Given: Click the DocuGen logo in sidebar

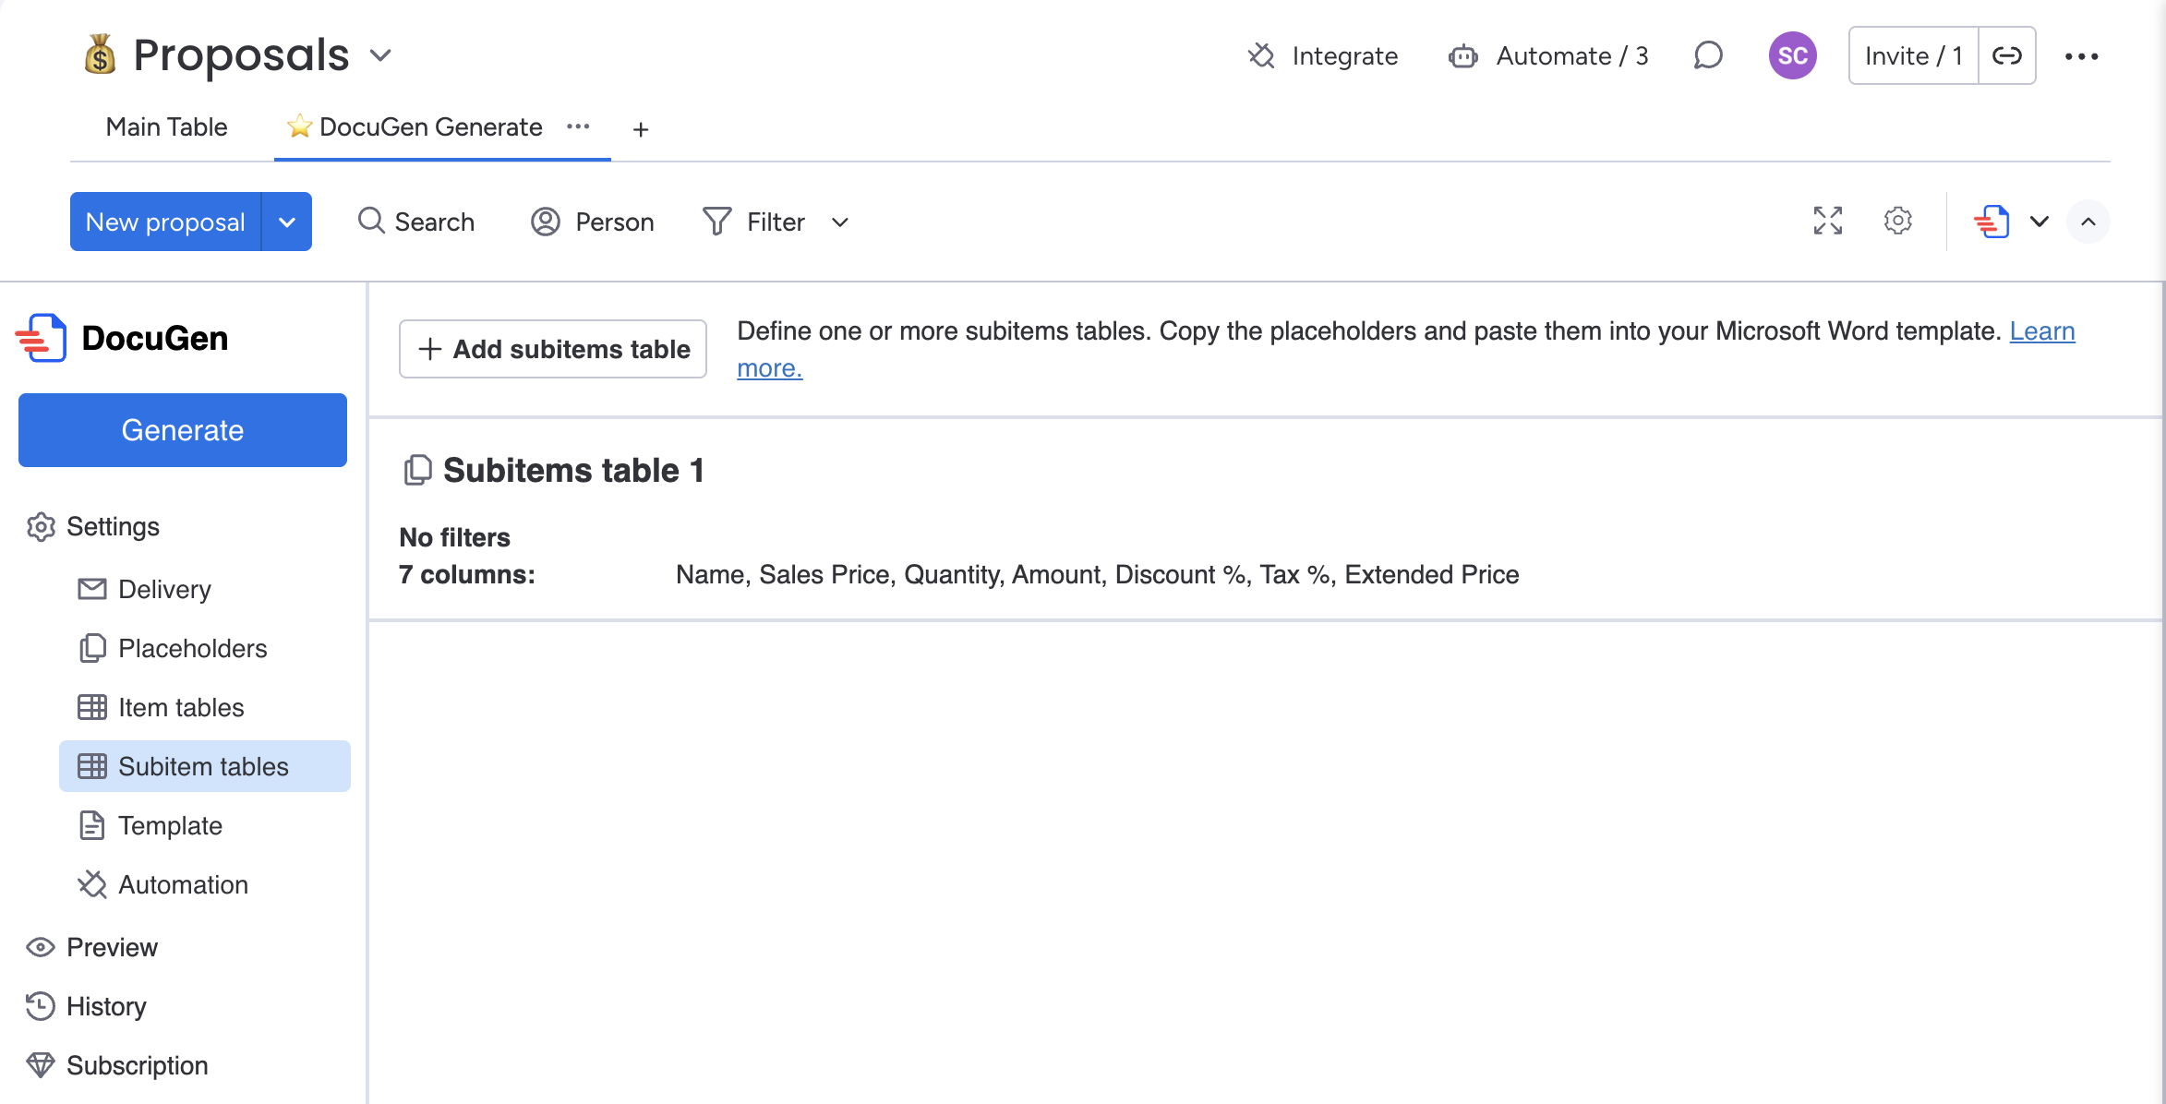Looking at the screenshot, I should tap(122, 338).
